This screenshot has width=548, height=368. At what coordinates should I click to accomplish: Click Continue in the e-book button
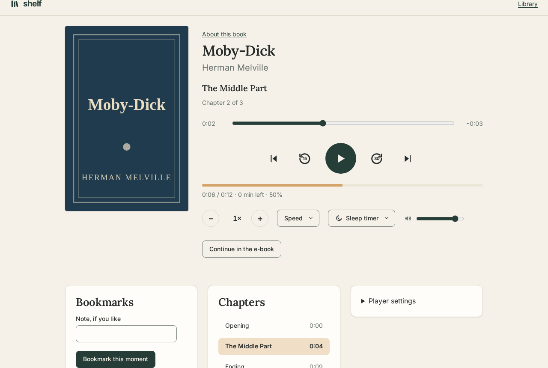pos(241,249)
